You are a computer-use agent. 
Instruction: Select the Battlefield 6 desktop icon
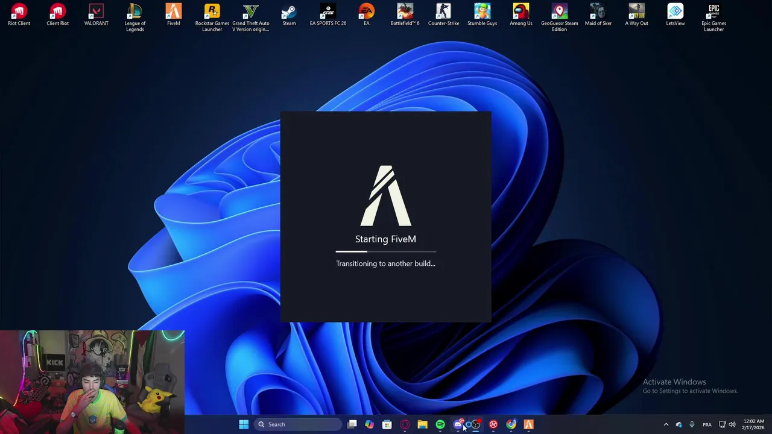pyautogui.click(x=405, y=15)
